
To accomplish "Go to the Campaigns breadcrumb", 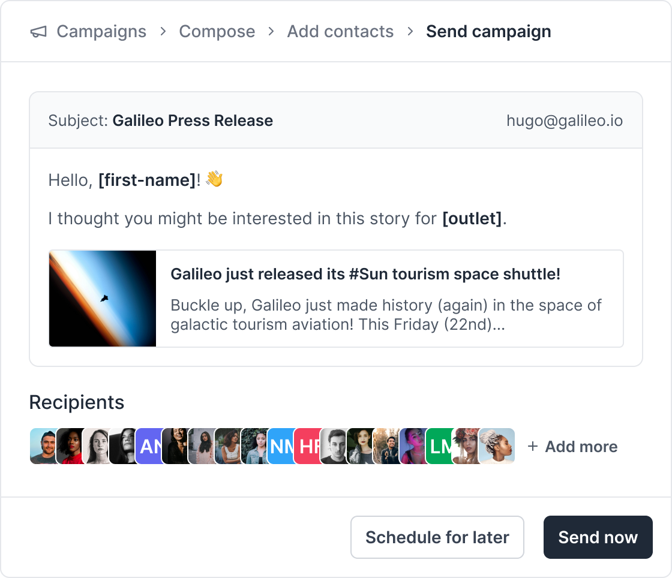I will (x=101, y=31).
